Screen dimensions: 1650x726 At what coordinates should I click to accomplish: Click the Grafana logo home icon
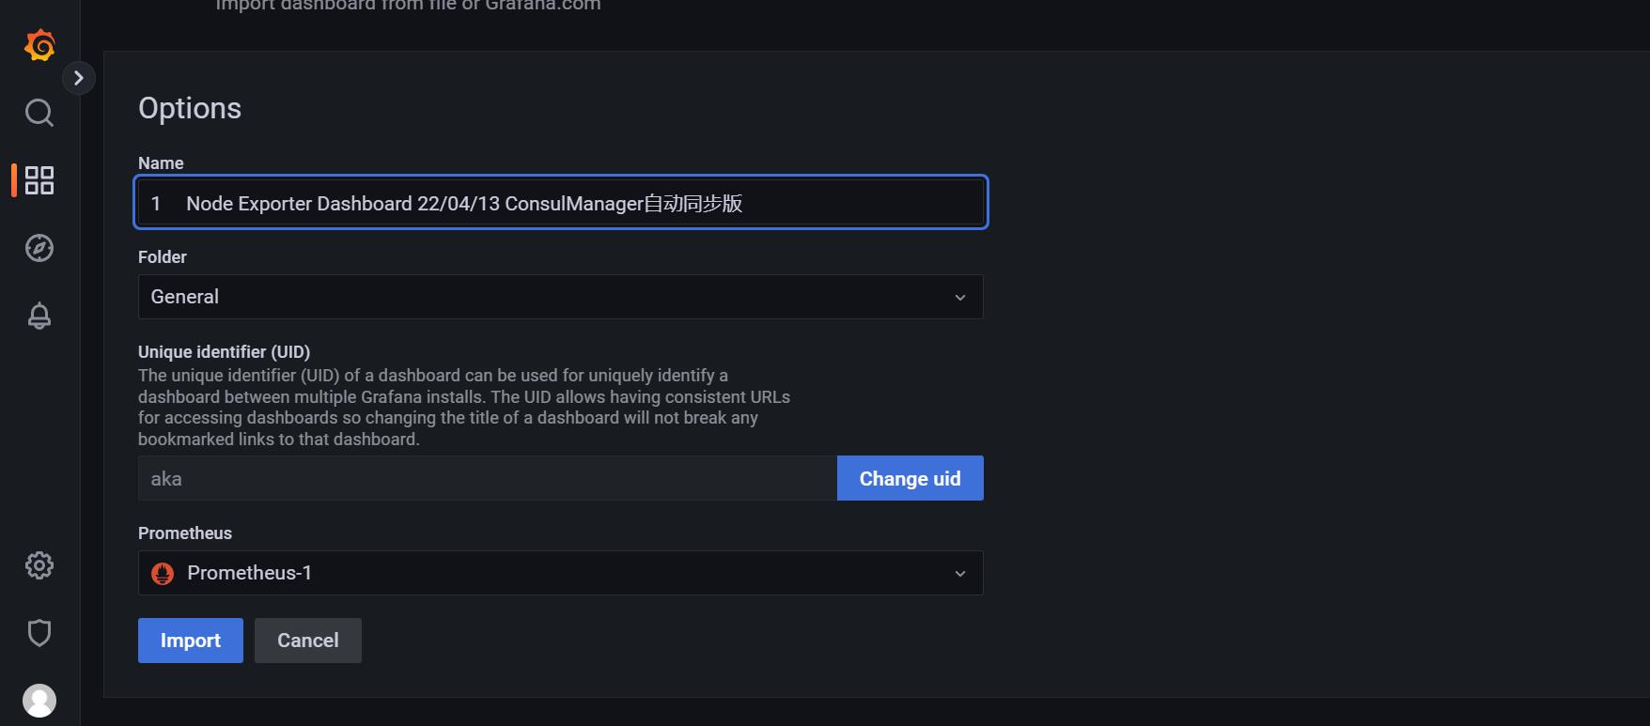pyautogui.click(x=39, y=45)
